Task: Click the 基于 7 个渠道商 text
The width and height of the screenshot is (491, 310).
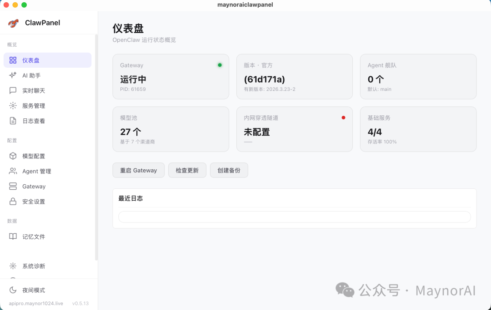Action: click(137, 142)
